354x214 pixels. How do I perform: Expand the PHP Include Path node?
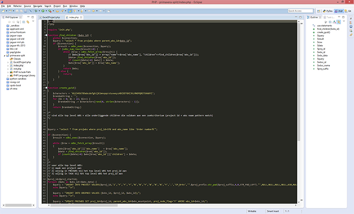[x=8, y=72]
